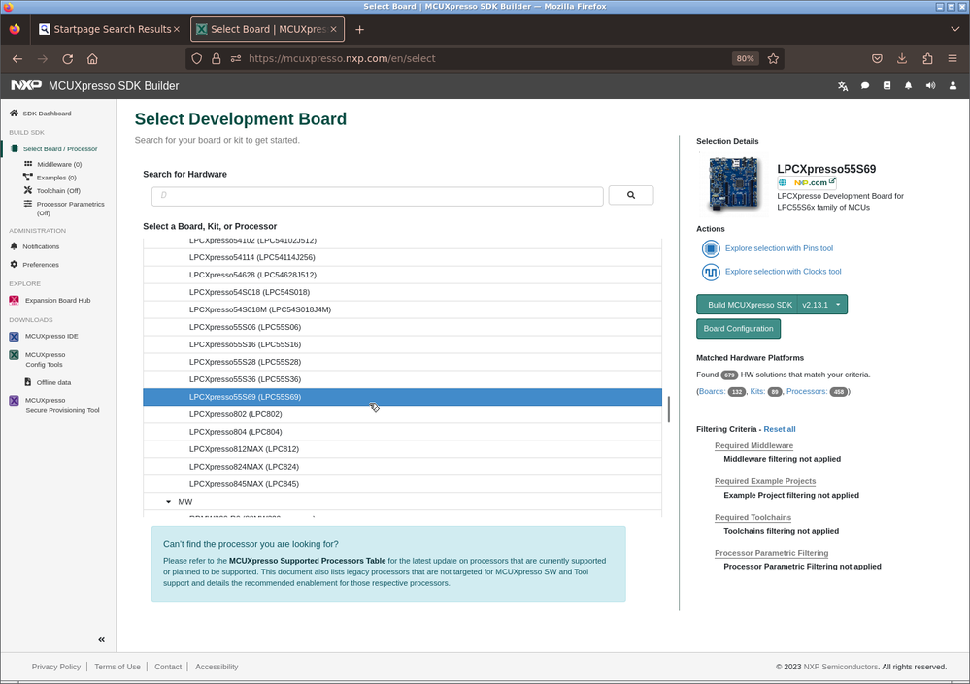Viewport: 970px width, 684px height.
Task: Click the LPCXpresso55S69 board thumbnail
Action: 734,184
